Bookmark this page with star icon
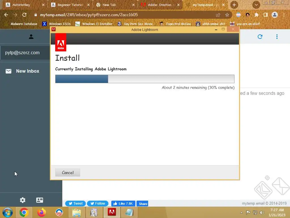 [x=227, y=15]
